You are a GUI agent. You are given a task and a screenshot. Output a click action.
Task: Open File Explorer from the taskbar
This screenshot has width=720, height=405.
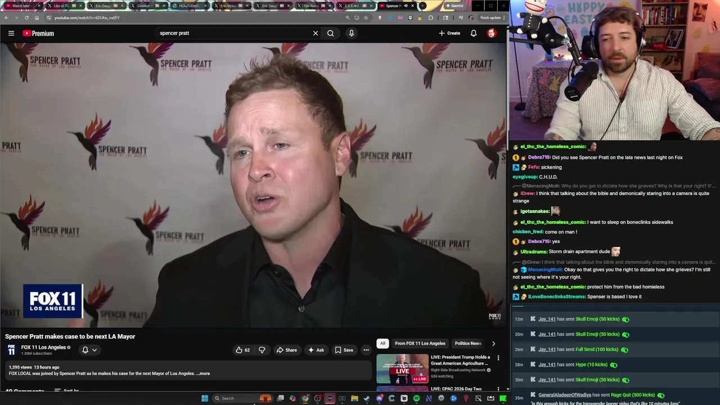(354, 398)
